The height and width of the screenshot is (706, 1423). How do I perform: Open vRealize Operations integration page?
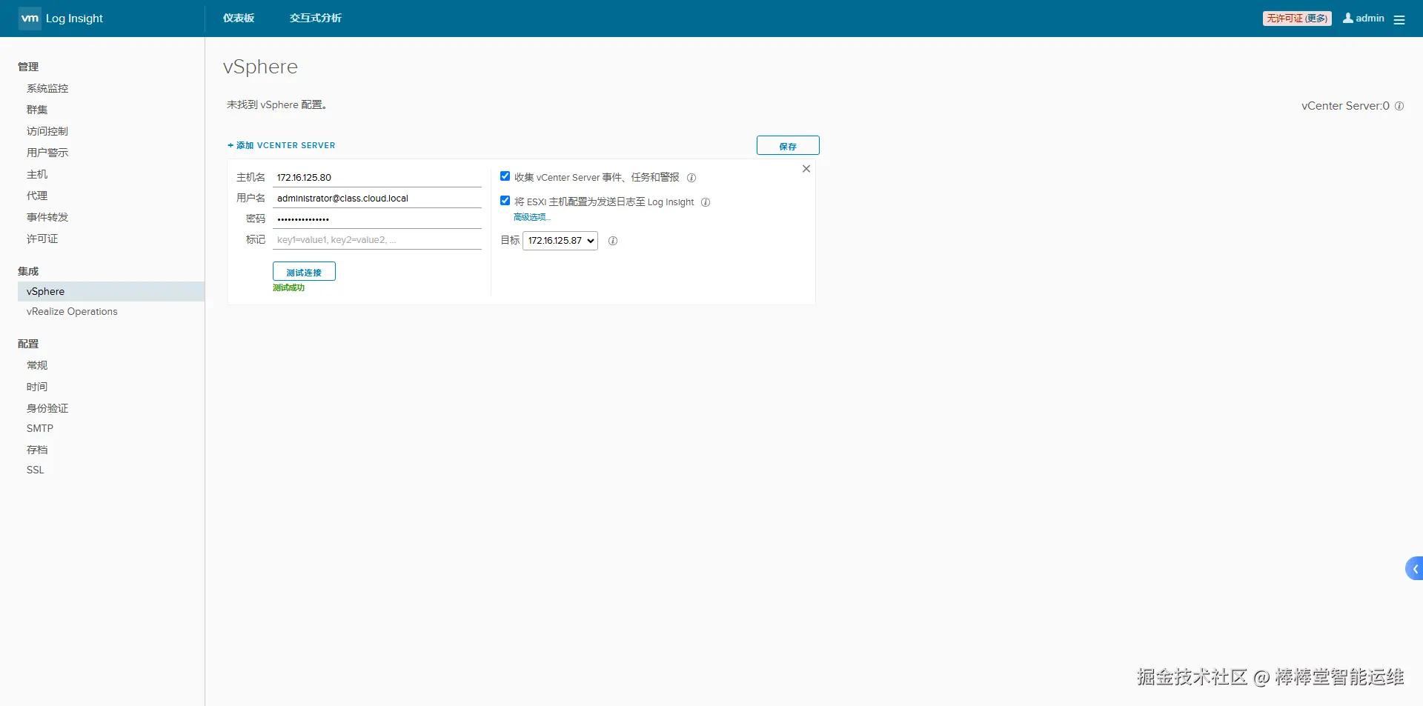72,312
